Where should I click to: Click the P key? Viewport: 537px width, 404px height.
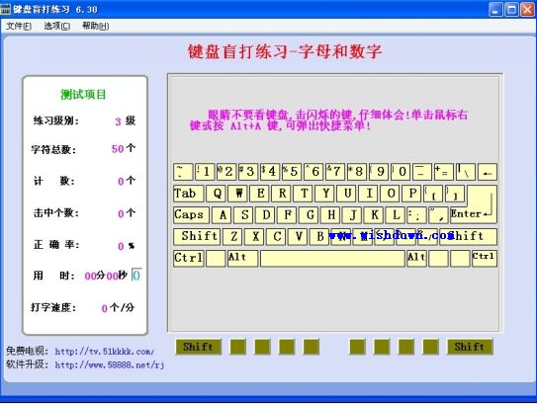coord(412,194)
